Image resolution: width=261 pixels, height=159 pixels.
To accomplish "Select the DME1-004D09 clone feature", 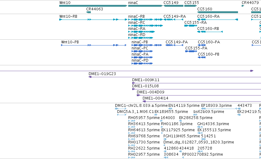I will (x=199, y=95).
